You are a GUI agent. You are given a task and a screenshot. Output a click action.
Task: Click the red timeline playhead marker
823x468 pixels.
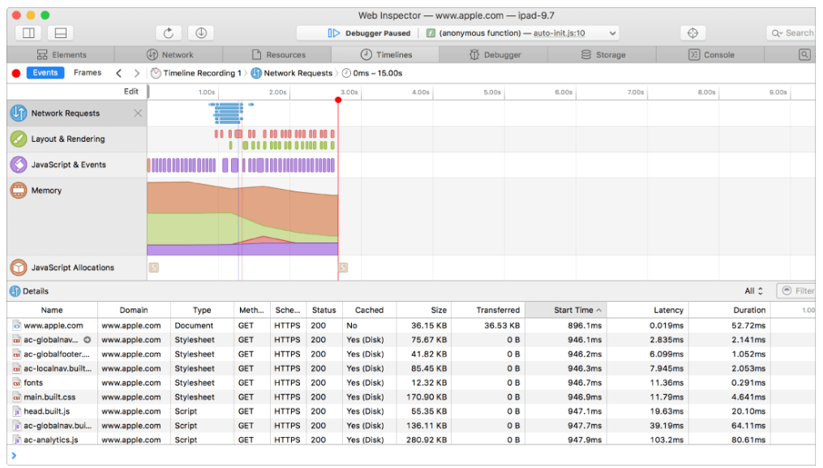click(338, 100)
